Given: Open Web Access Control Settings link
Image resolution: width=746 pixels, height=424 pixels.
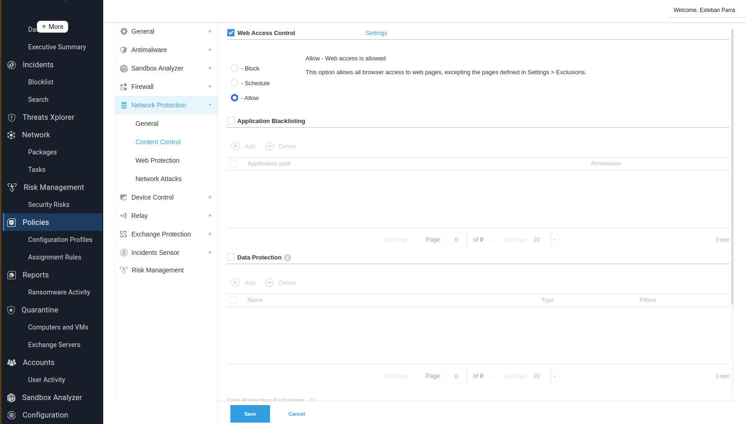Looking at the screenshot, I should 376,33.
